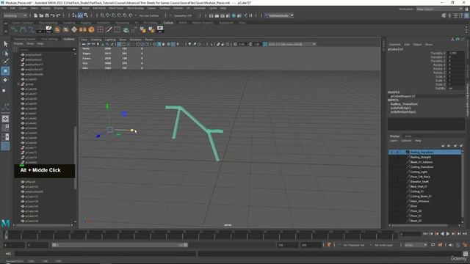Click the Layer Editor horizontal scrollbar
This screenshot has height=264, width=470.
coord(419,225)
